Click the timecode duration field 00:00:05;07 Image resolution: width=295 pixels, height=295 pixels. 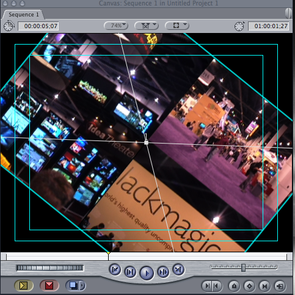pos(38,26)
